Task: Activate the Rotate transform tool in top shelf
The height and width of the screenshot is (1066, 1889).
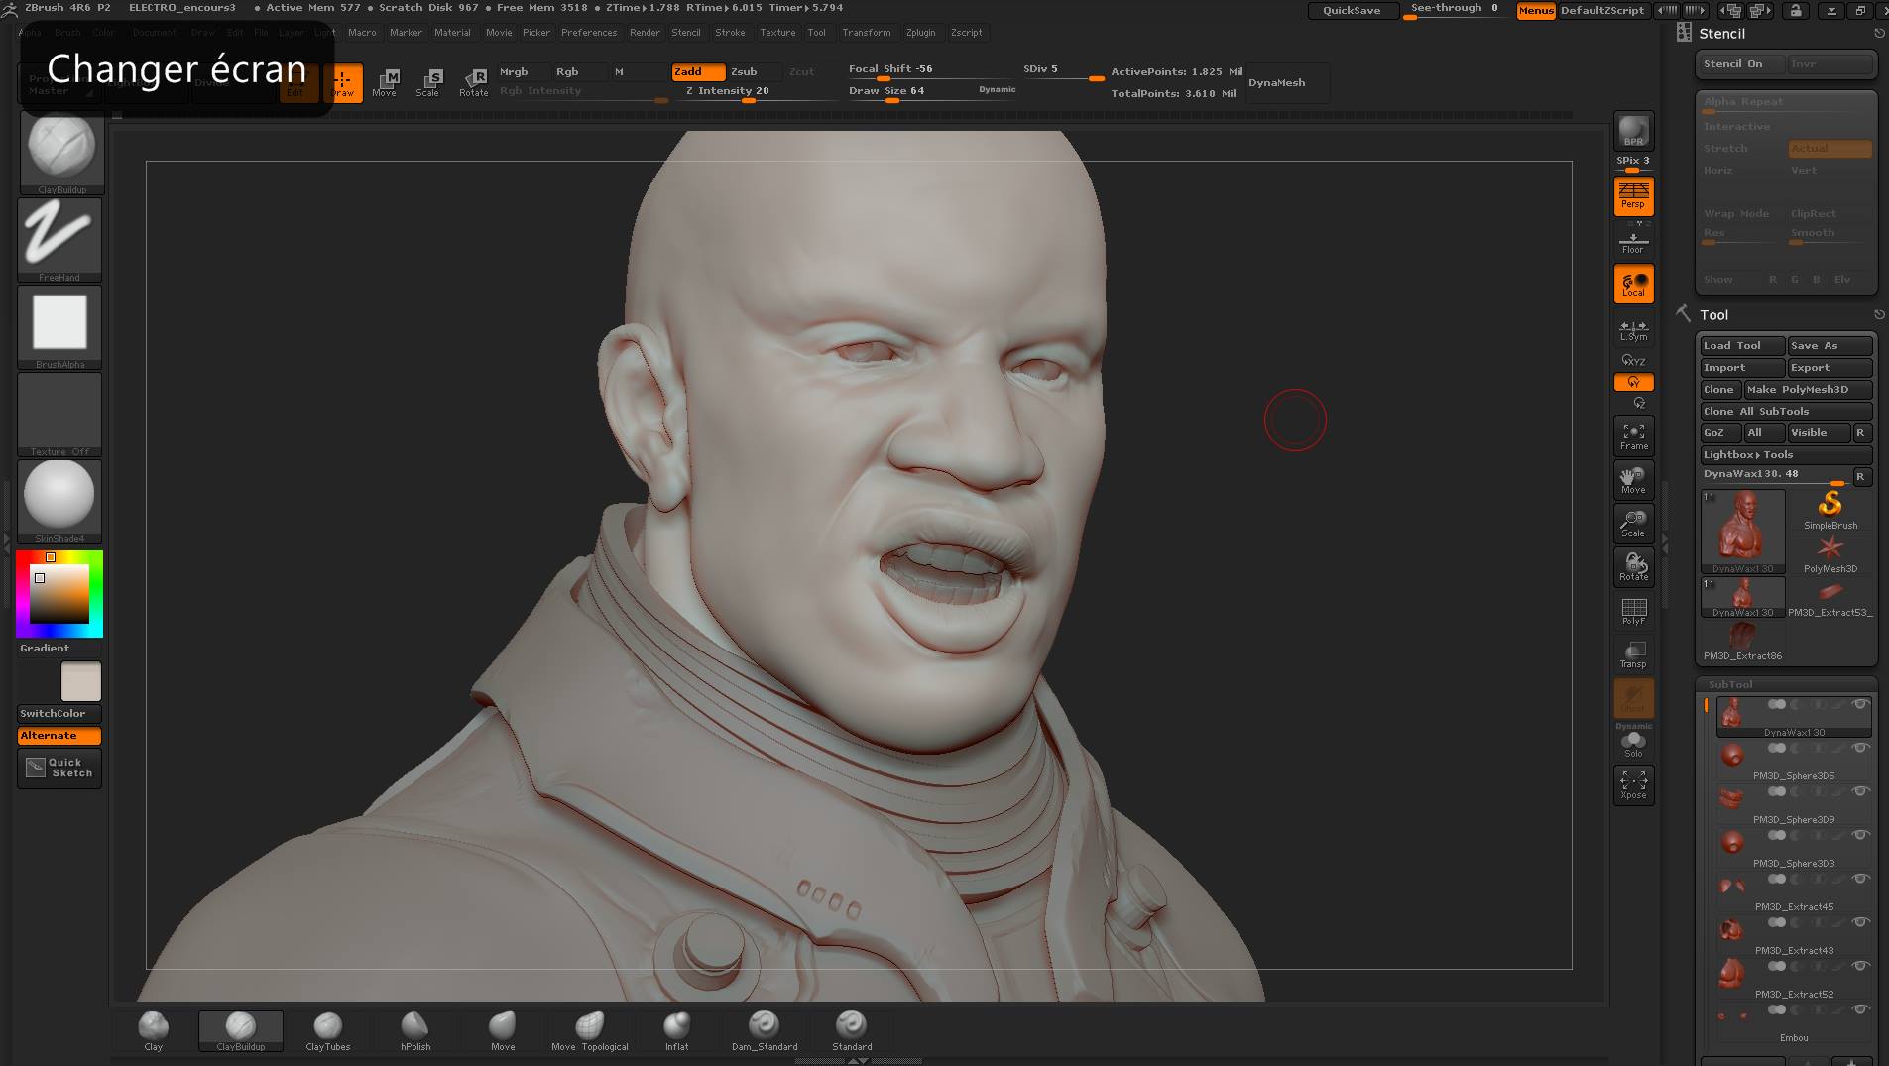Action: point(474,82)
